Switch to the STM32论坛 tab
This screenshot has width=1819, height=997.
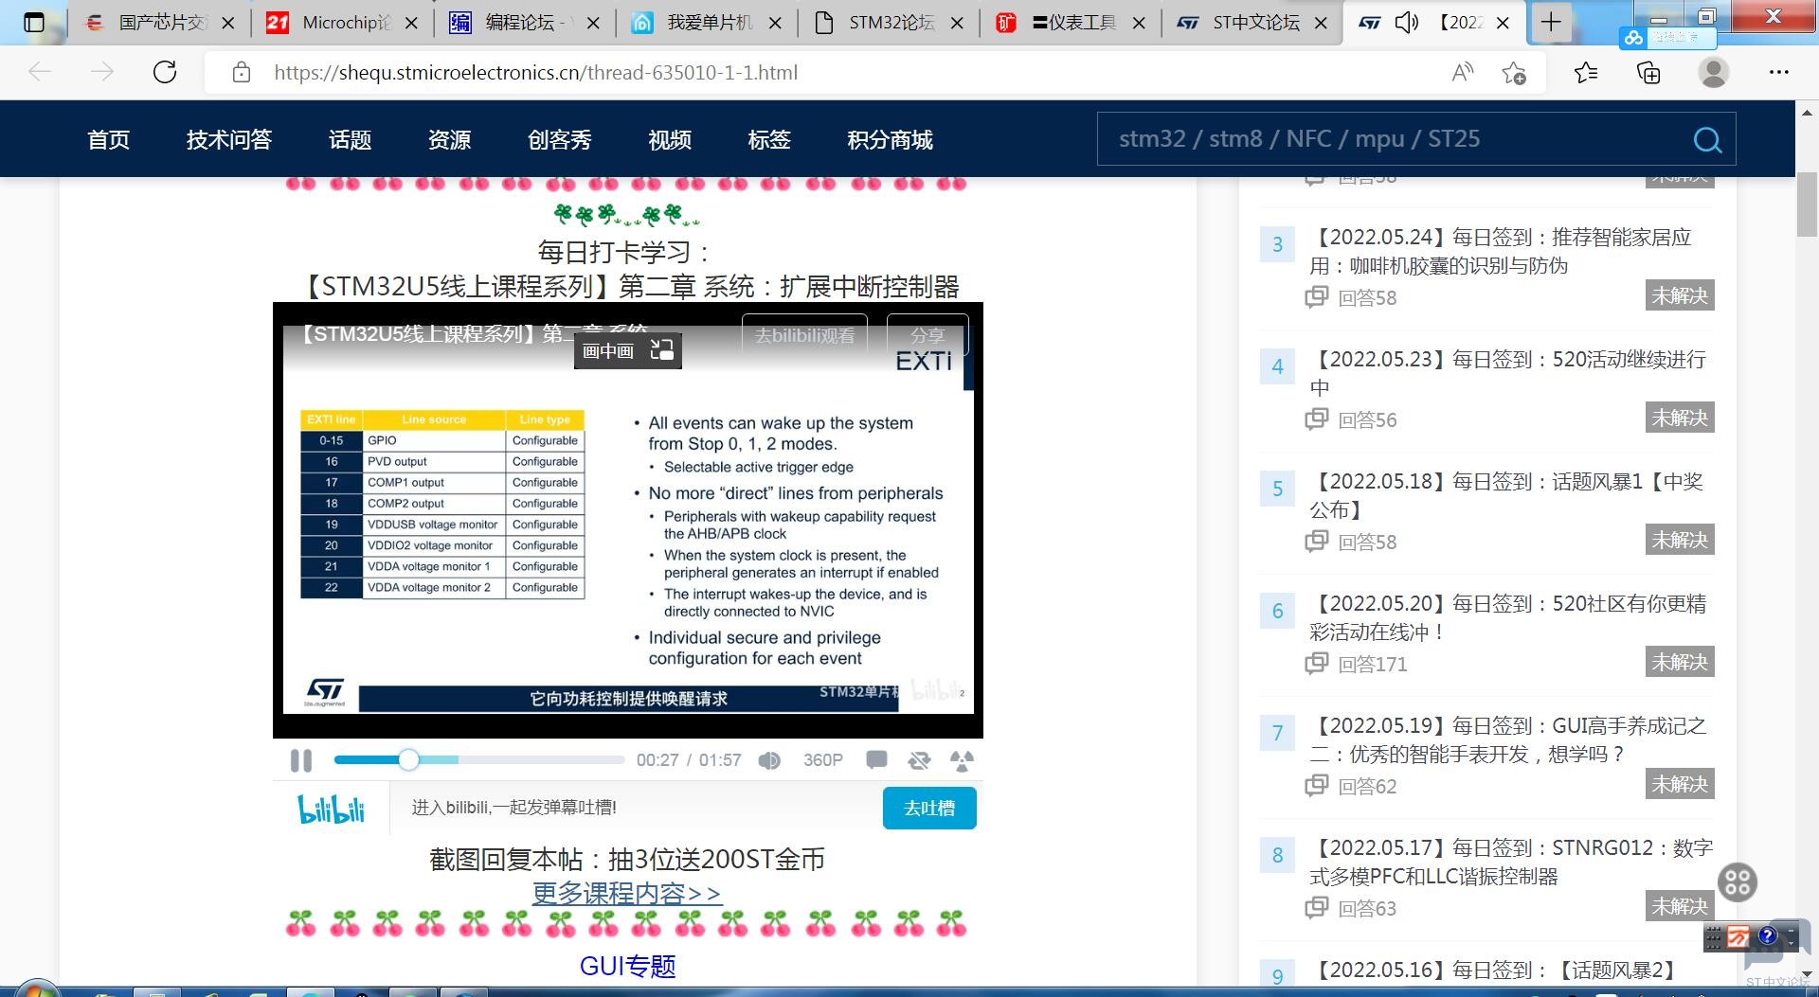click(888, 23)
